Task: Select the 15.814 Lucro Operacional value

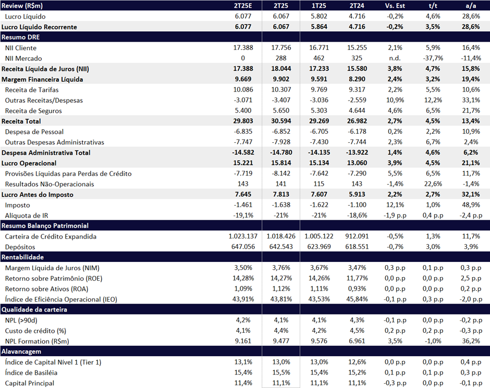Action: tap(281, 163)
